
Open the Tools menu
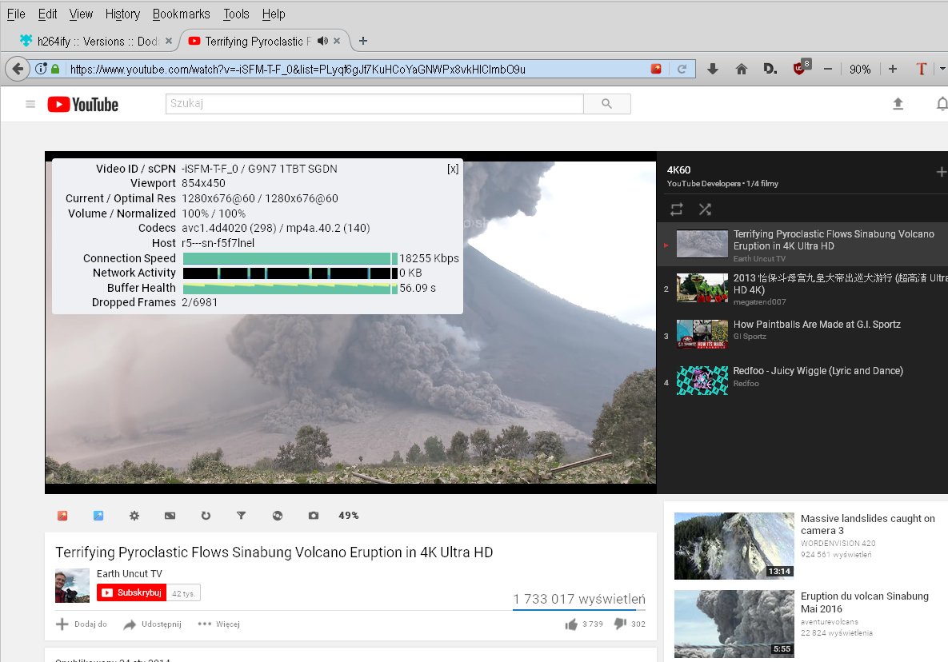(236, 14)
